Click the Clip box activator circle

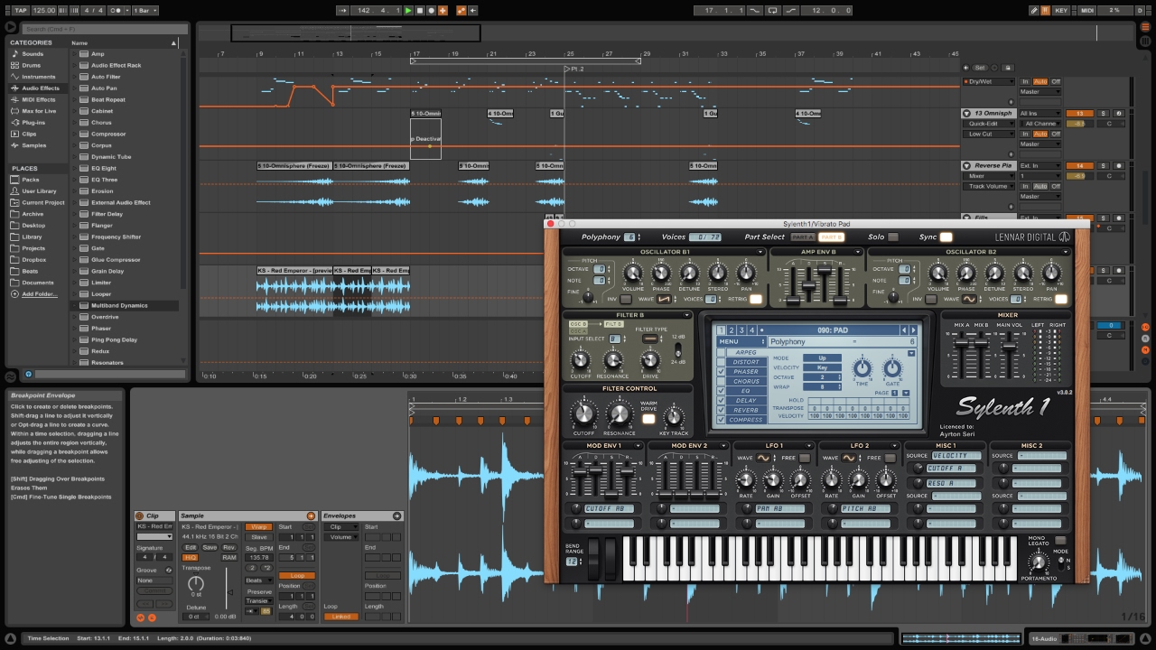tap(141, 516)
